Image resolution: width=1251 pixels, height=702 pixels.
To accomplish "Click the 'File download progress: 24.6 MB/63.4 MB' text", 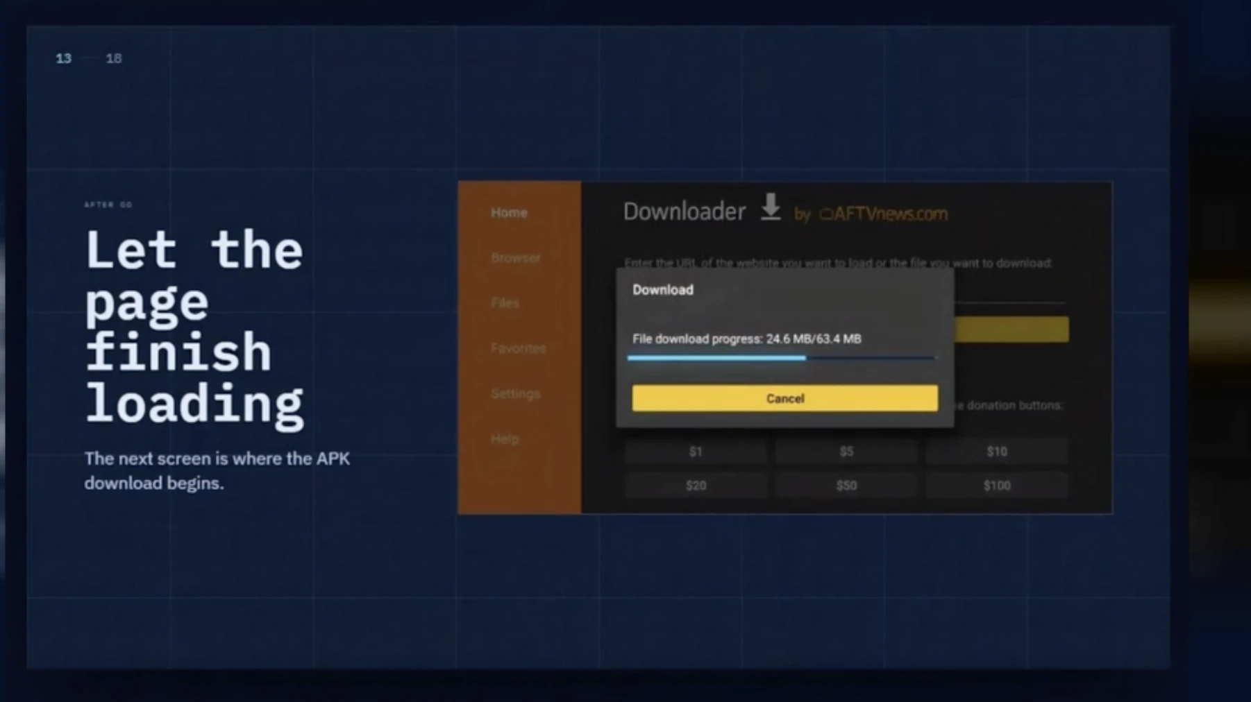I will pos(746,339).
